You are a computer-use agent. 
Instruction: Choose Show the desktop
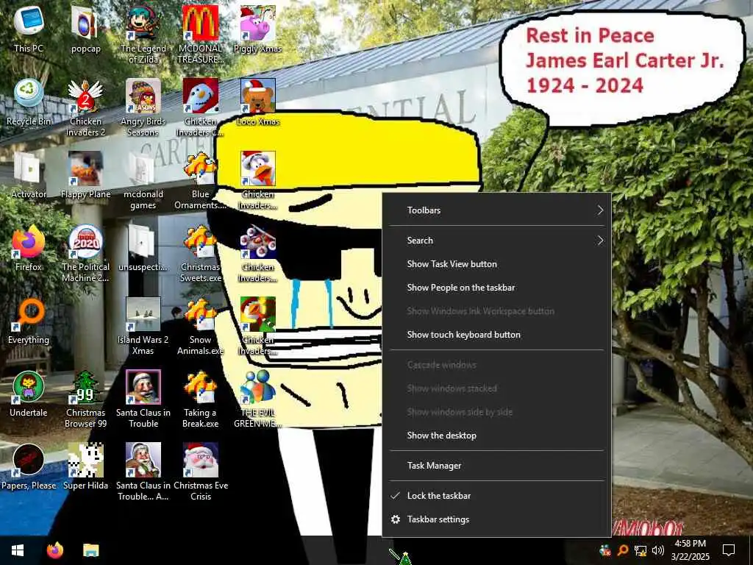[496, 436]
